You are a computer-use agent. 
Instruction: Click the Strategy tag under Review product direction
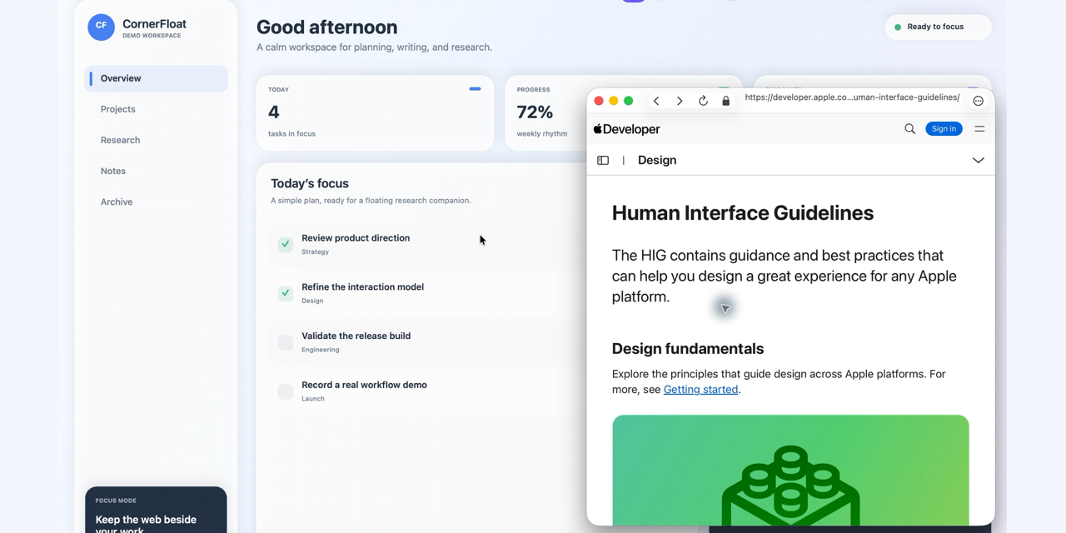[x=315, y=252]
